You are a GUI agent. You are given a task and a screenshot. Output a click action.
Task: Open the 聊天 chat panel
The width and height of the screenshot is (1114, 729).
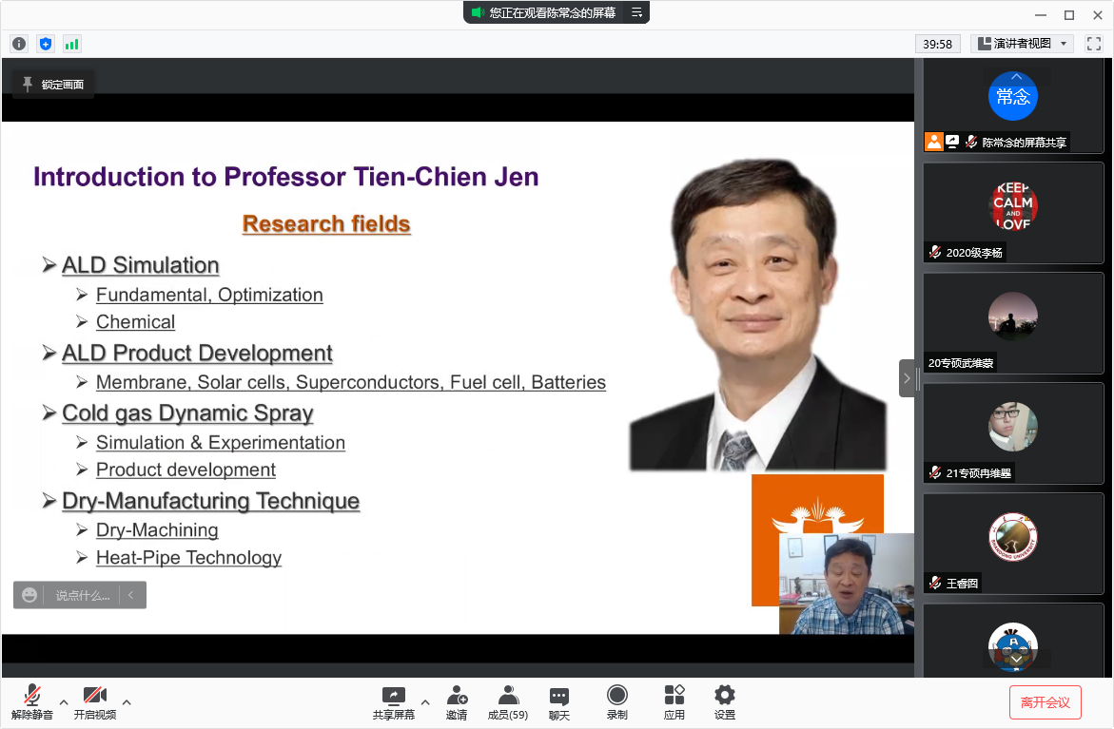tap(559, 701)
